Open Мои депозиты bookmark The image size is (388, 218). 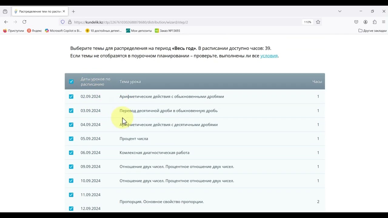click(139, 31)
